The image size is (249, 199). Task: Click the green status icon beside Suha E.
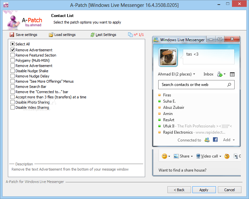[x=160, y=101]
